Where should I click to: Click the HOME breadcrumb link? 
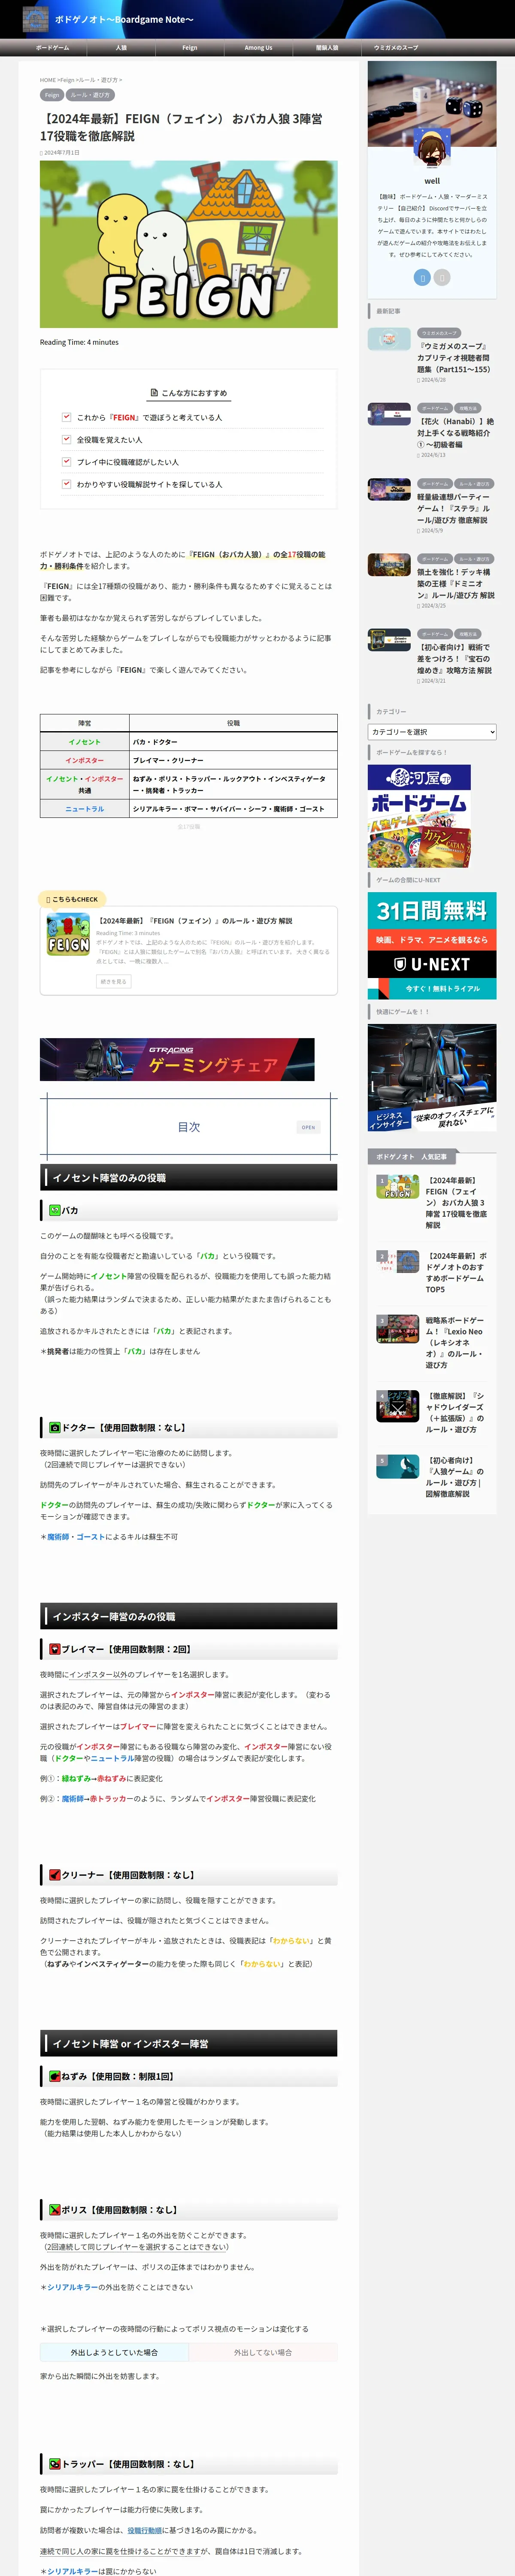click(x=48, y=80)
